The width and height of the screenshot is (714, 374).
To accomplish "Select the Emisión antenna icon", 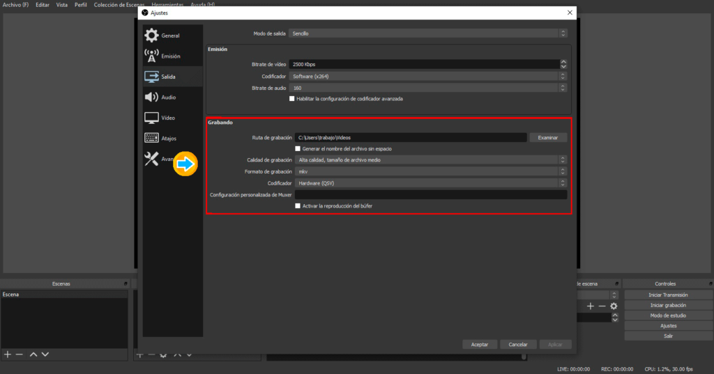I will 151,56.
